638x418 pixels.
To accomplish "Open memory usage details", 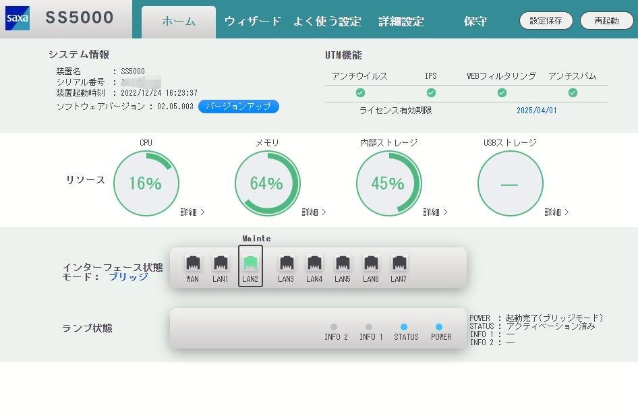I will (x=314, y=212).
